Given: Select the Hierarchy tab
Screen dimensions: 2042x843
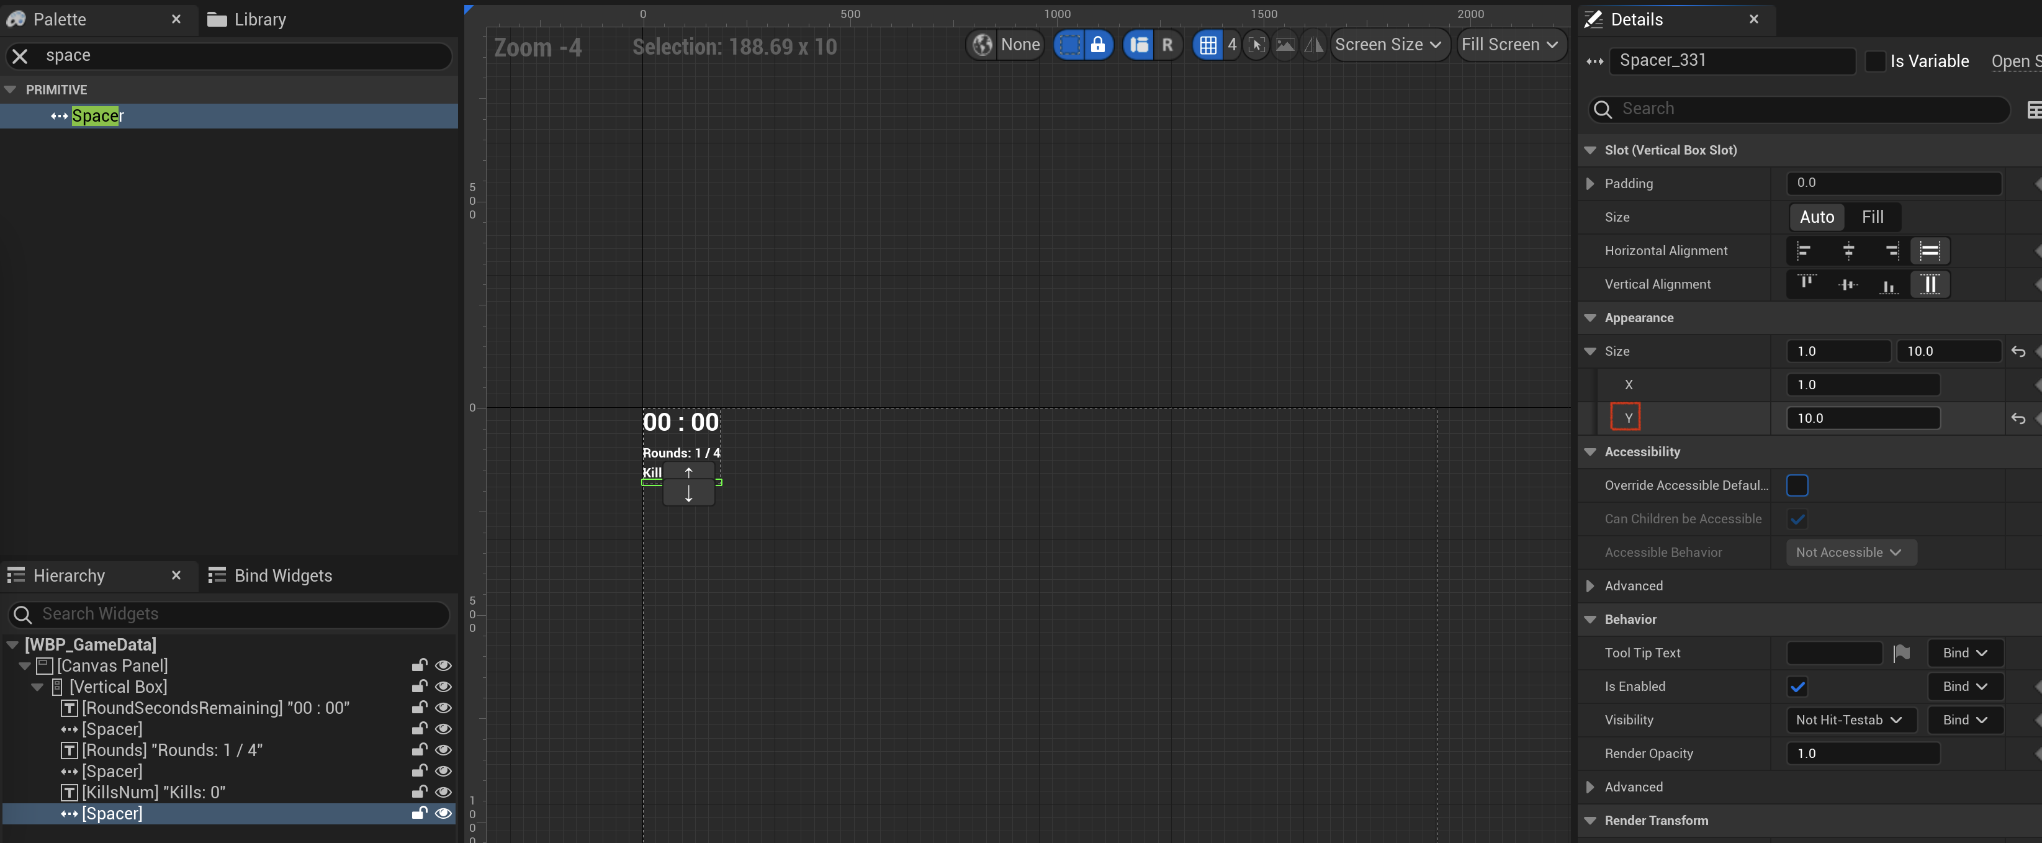Looking at the screenshot, I should pos(69,575).
